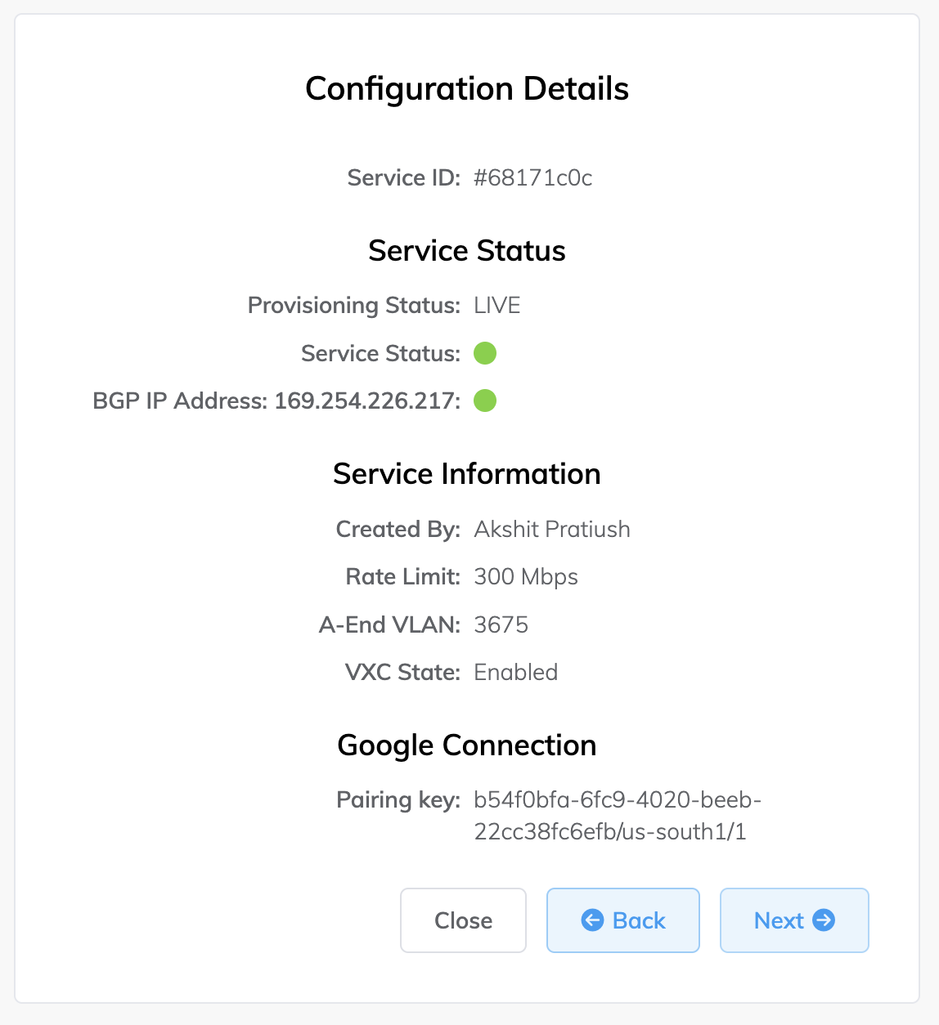This screenshot has height=1025, width=939.
Task: Click the BGP IP Address 169.254.226.217 label
Action: click(x=276, y=401)
